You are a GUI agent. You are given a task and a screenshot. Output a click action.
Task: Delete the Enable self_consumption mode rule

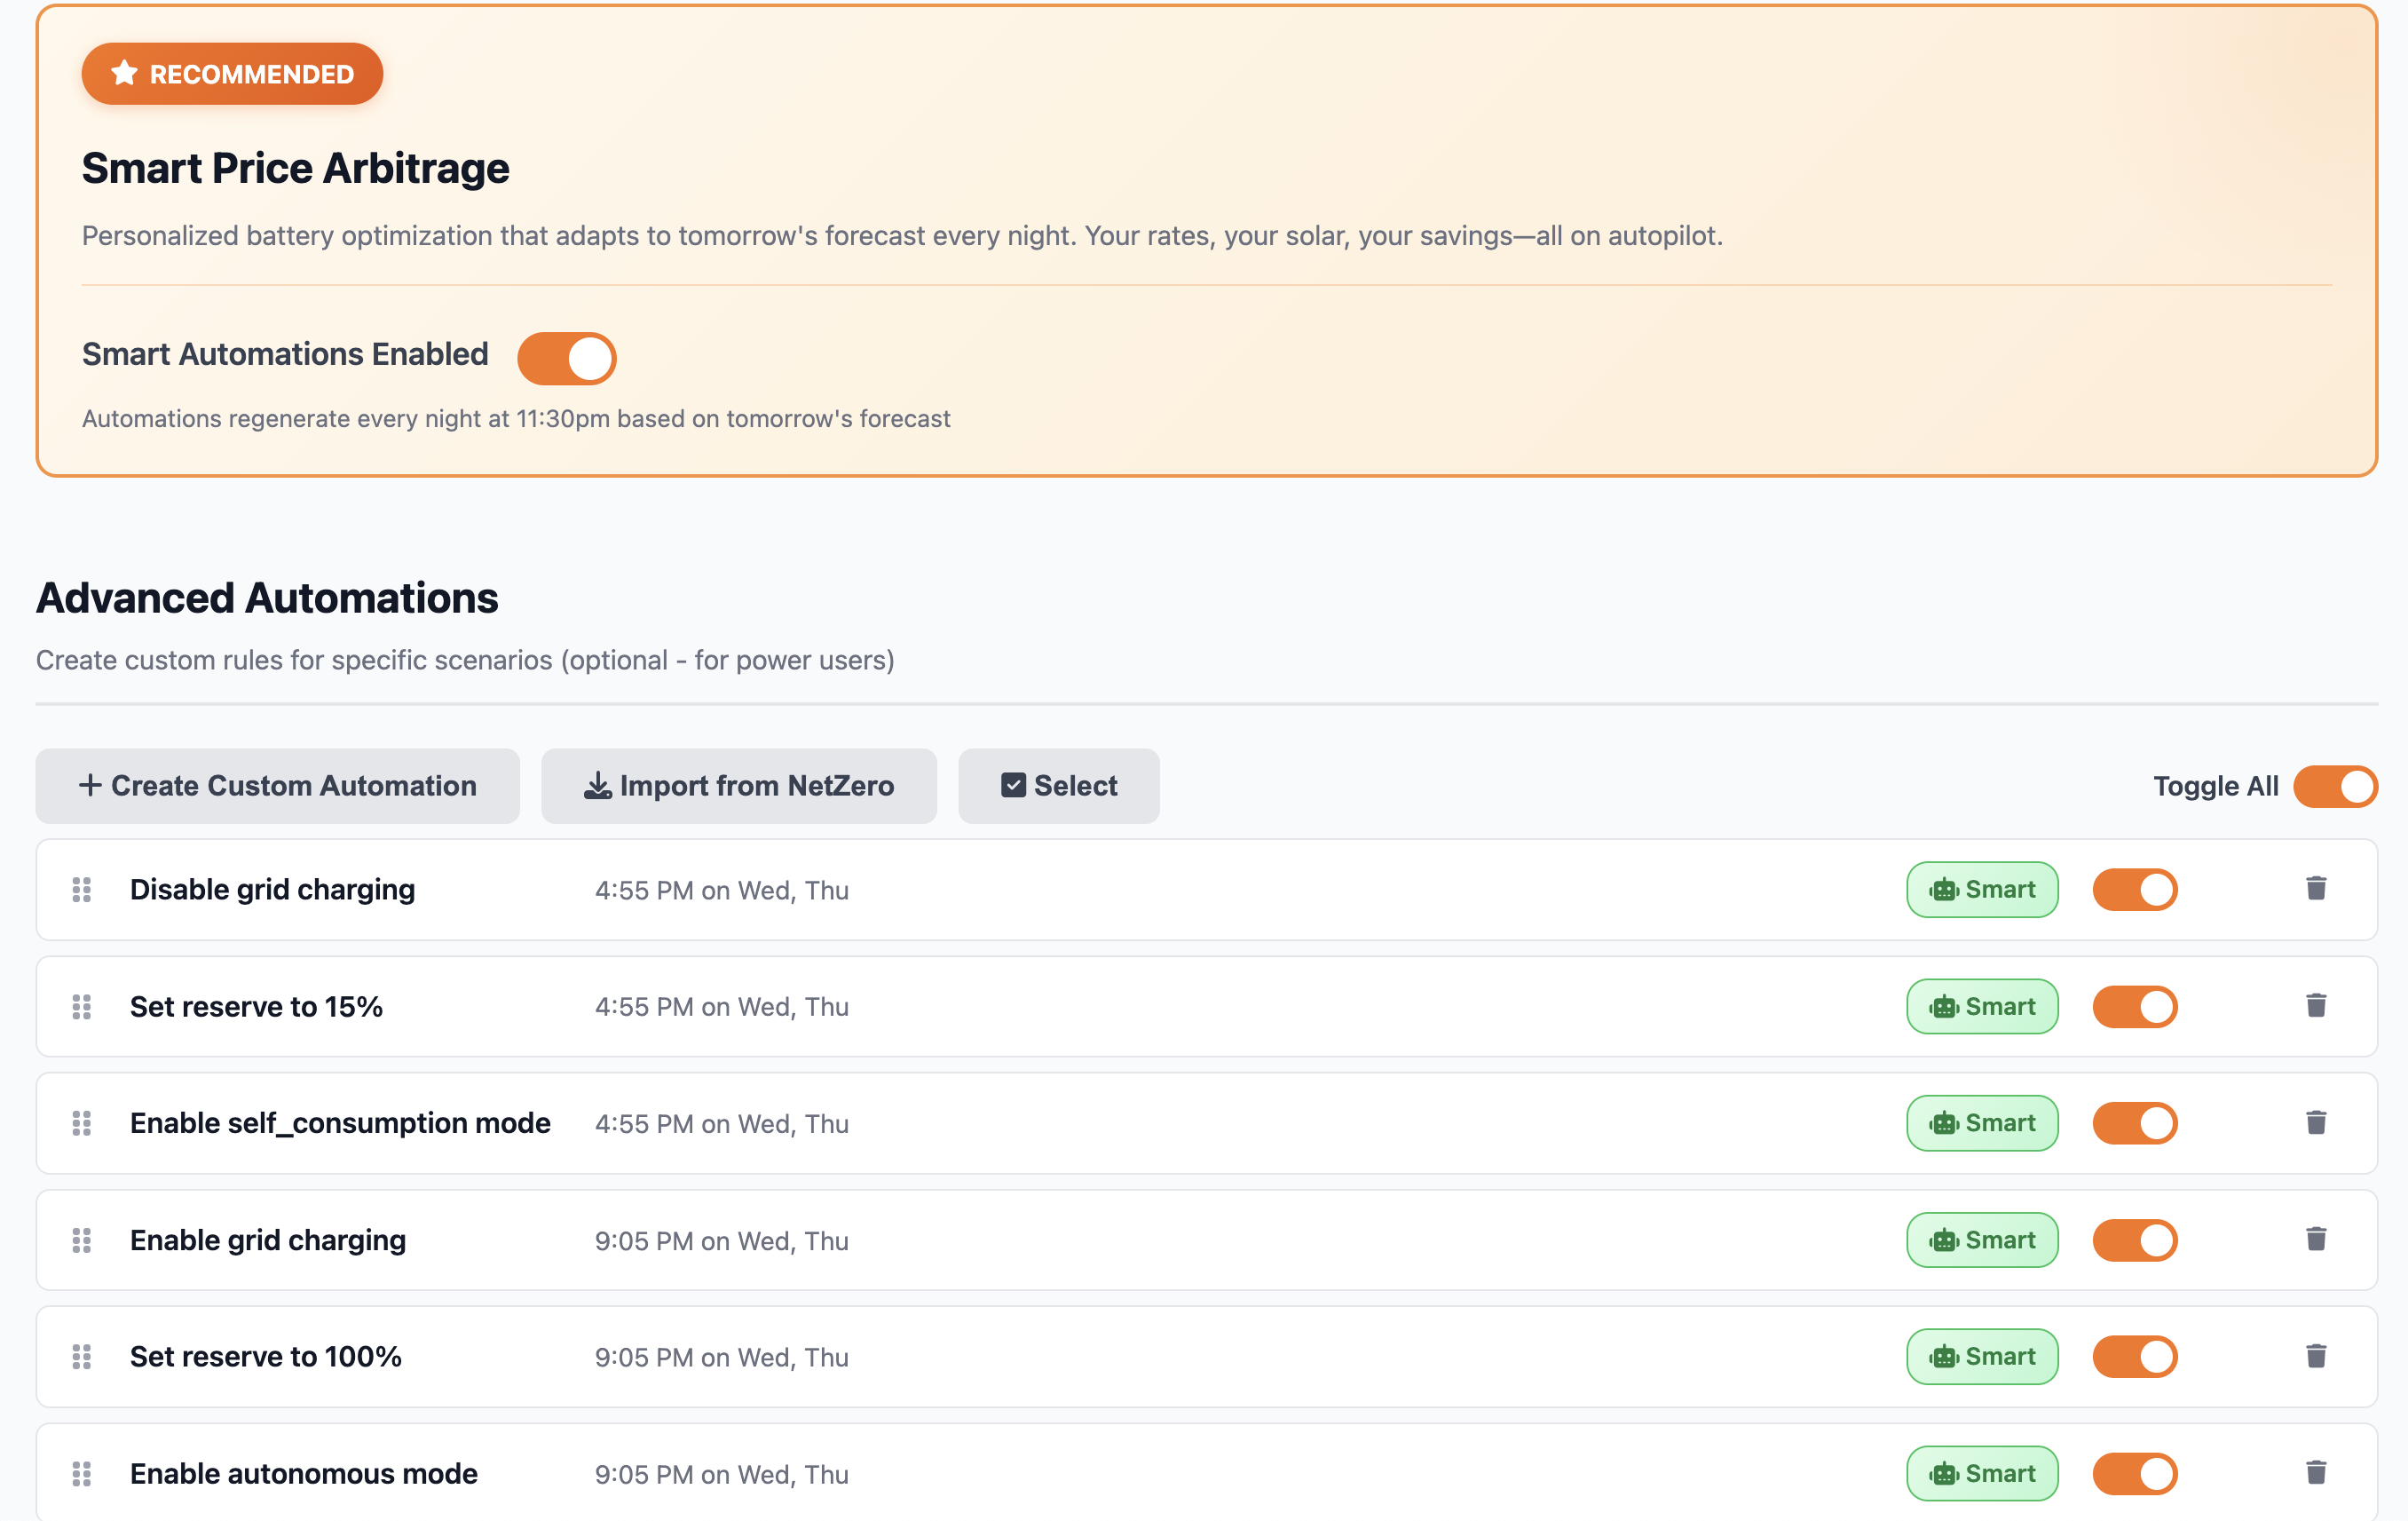(2316, 1122)
